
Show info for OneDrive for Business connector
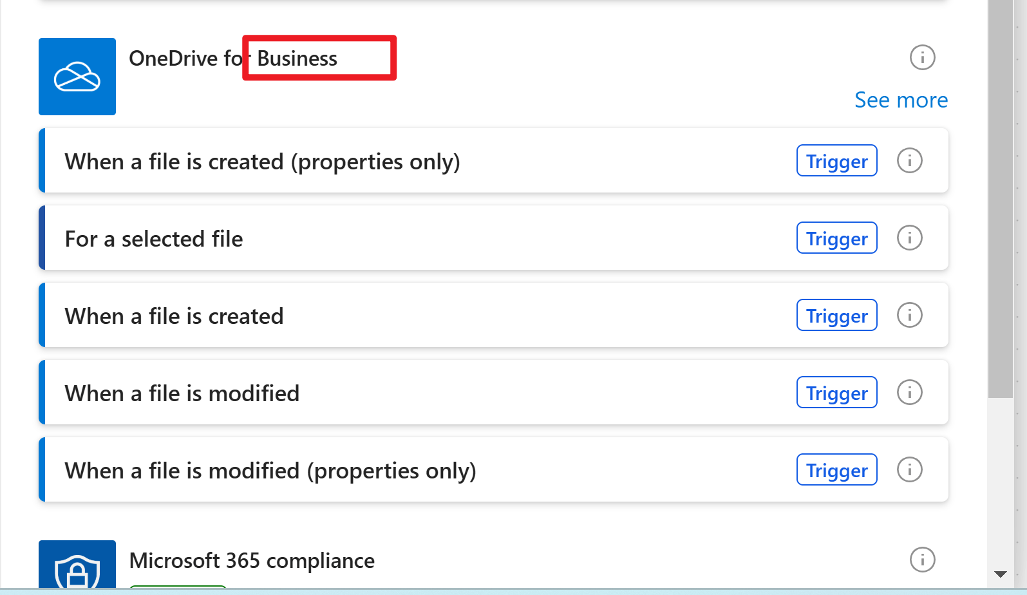922,57
